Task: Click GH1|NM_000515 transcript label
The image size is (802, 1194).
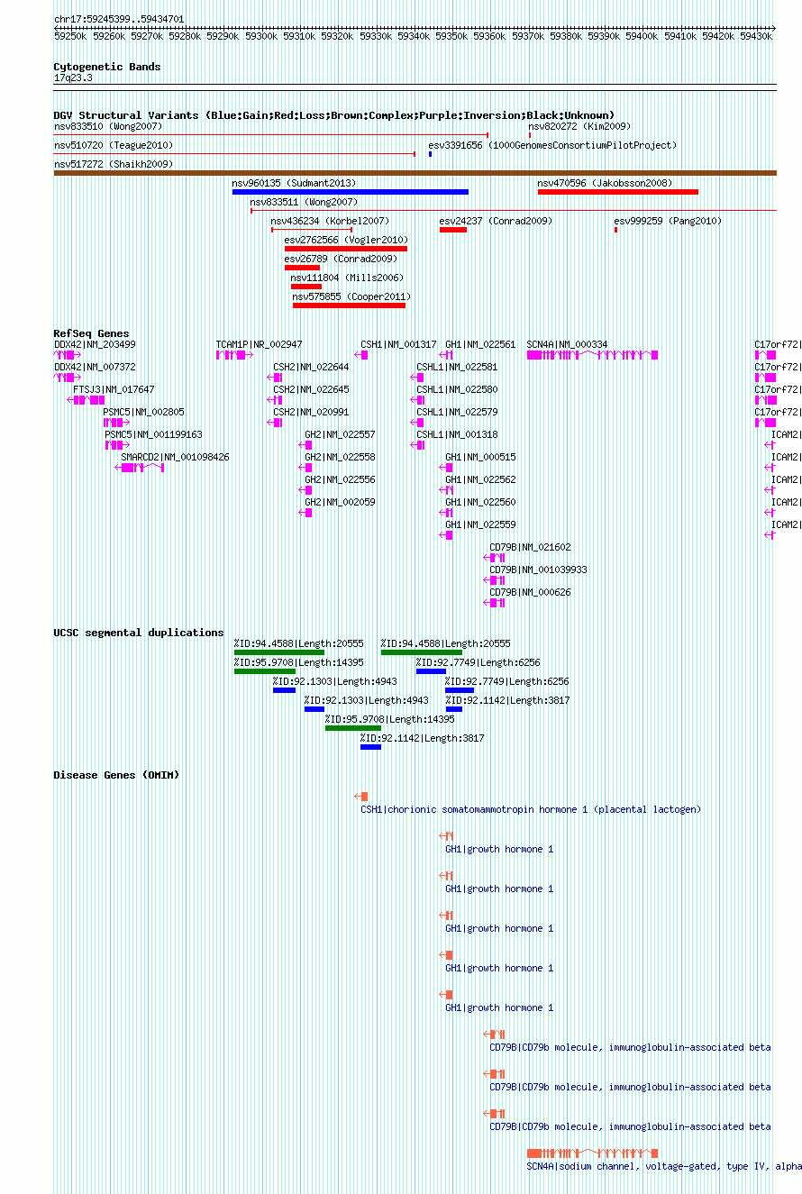Action: click(480, 458)
